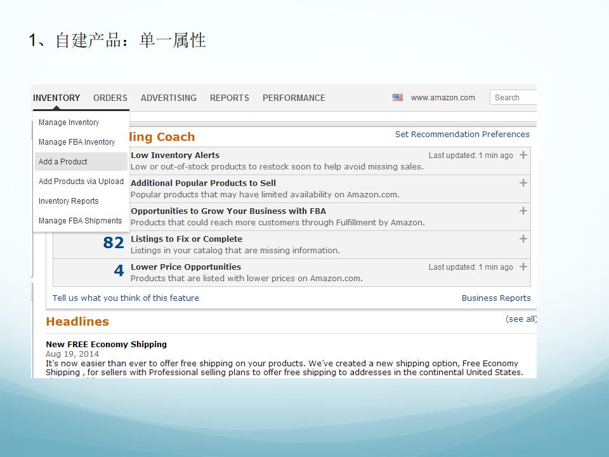Choose Add Products via Upload
This screenshot has width=609, height=457.
81,182
